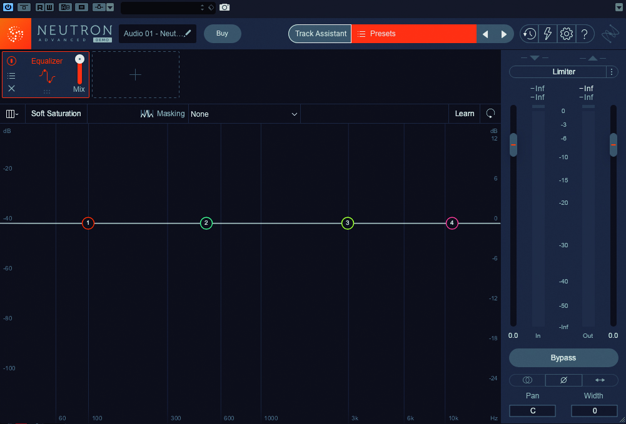The height and width of the screenshot is (424, 626).
Task: Click the camera snapshot icon
Action: [x=225, y=7]
